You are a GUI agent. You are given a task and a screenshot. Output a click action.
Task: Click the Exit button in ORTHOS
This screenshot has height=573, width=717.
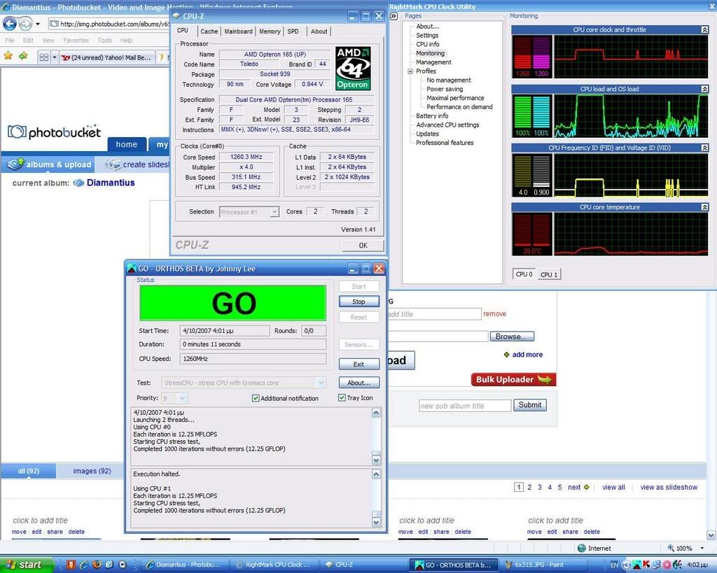coord(359,365)
